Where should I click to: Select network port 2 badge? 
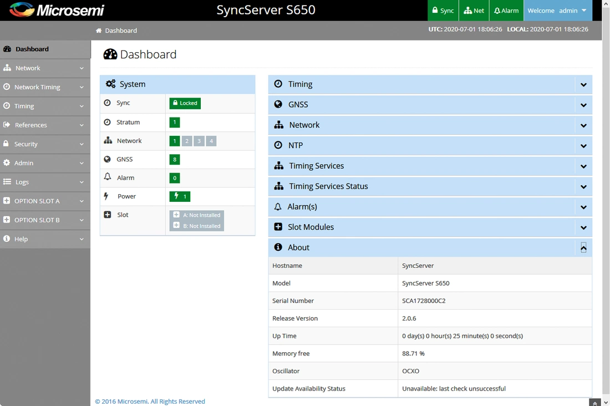tap(187, 141)
